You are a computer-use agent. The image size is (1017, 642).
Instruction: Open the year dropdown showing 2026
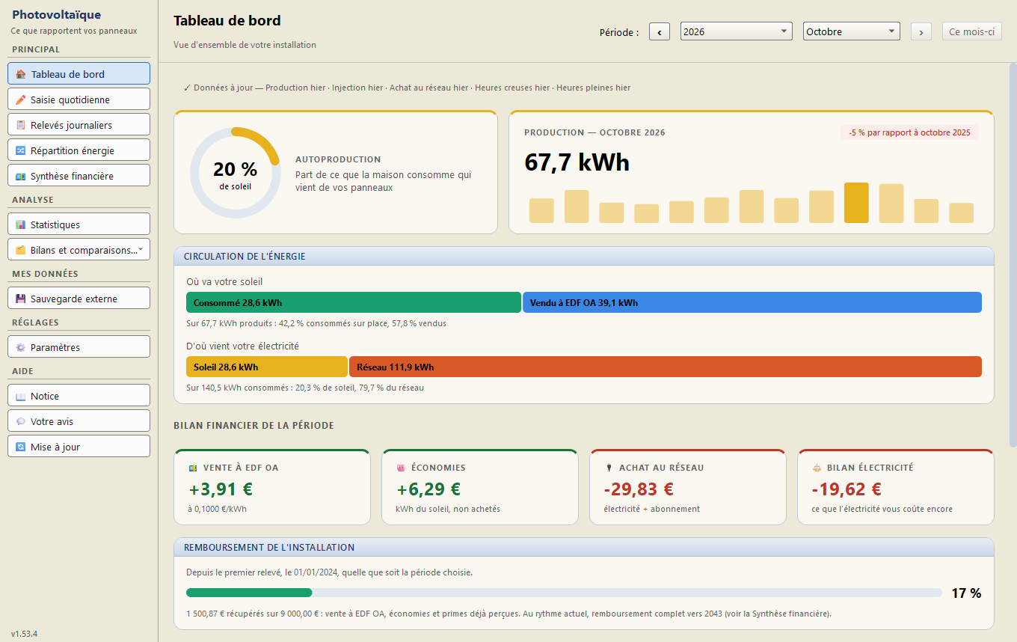(x=737, y=31)
